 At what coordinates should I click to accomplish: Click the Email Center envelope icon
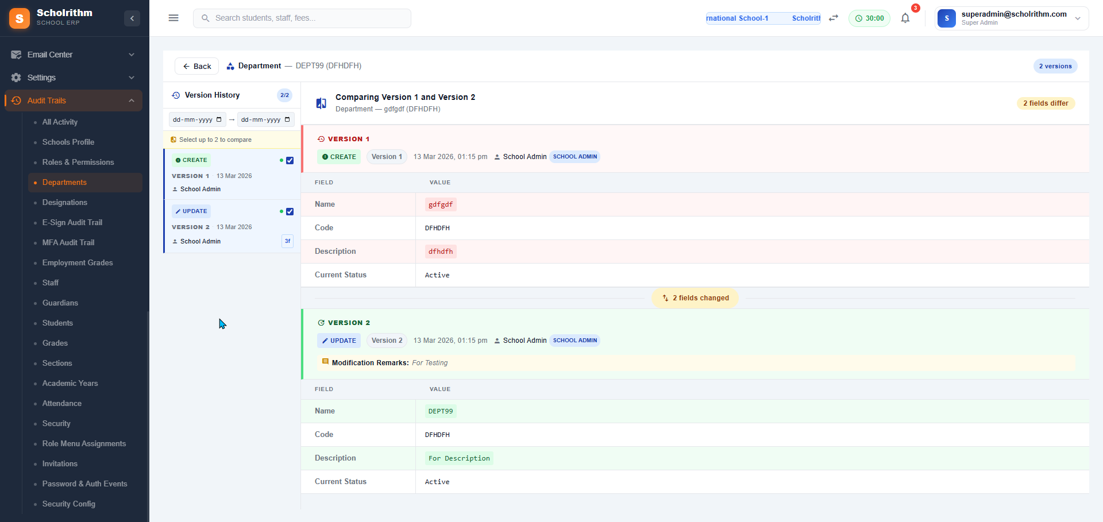pyautogui.click(x=17, y=54)
